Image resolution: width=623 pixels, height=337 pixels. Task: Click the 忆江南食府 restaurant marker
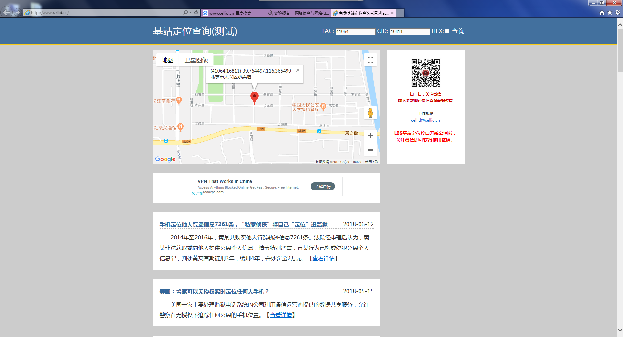179,101
